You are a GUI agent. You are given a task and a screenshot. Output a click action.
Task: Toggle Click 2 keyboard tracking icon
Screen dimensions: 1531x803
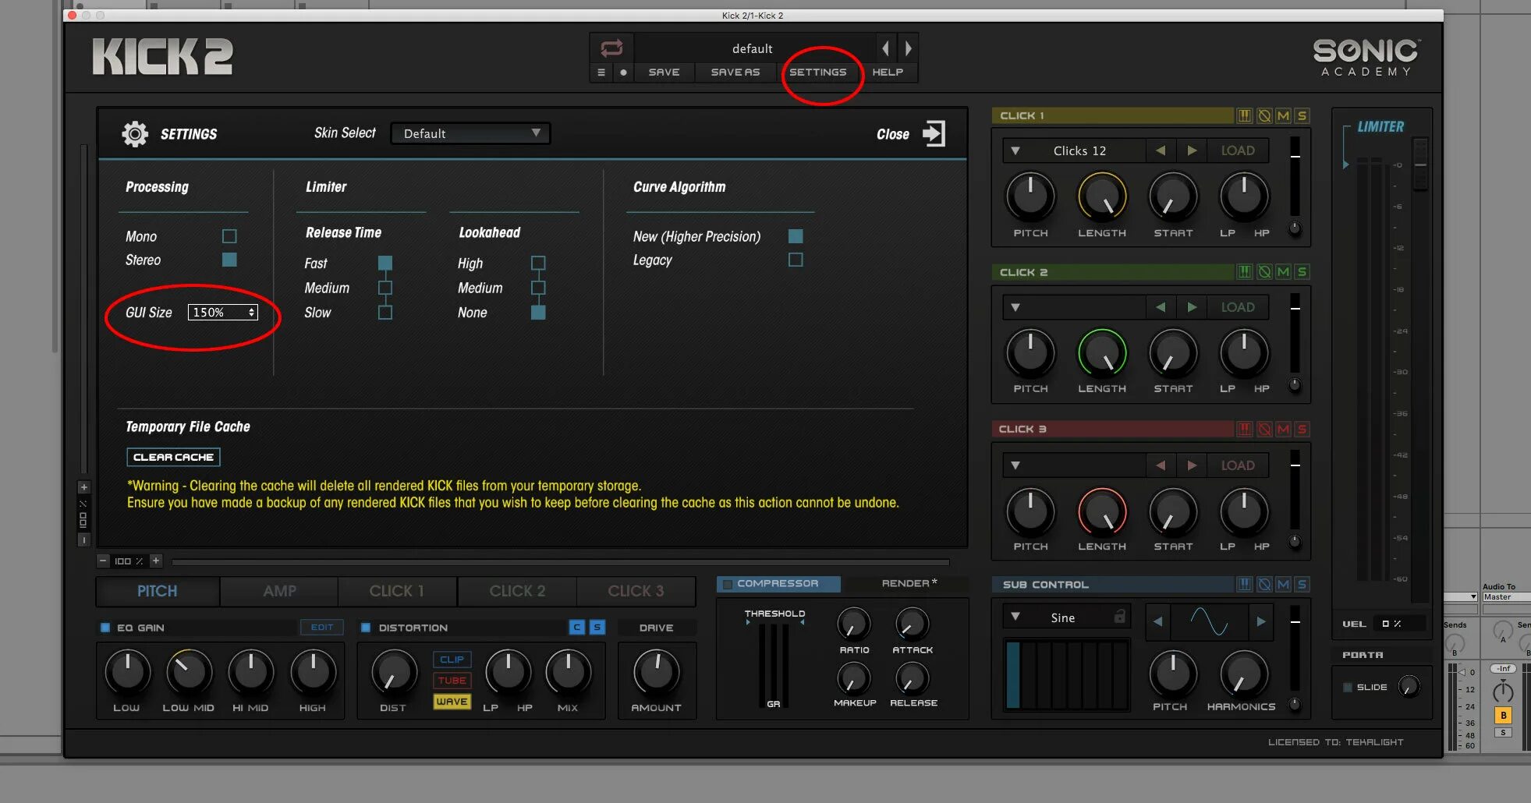point(1245,272)
